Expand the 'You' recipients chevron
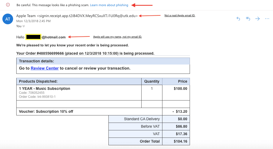 [x=24, y=26]
